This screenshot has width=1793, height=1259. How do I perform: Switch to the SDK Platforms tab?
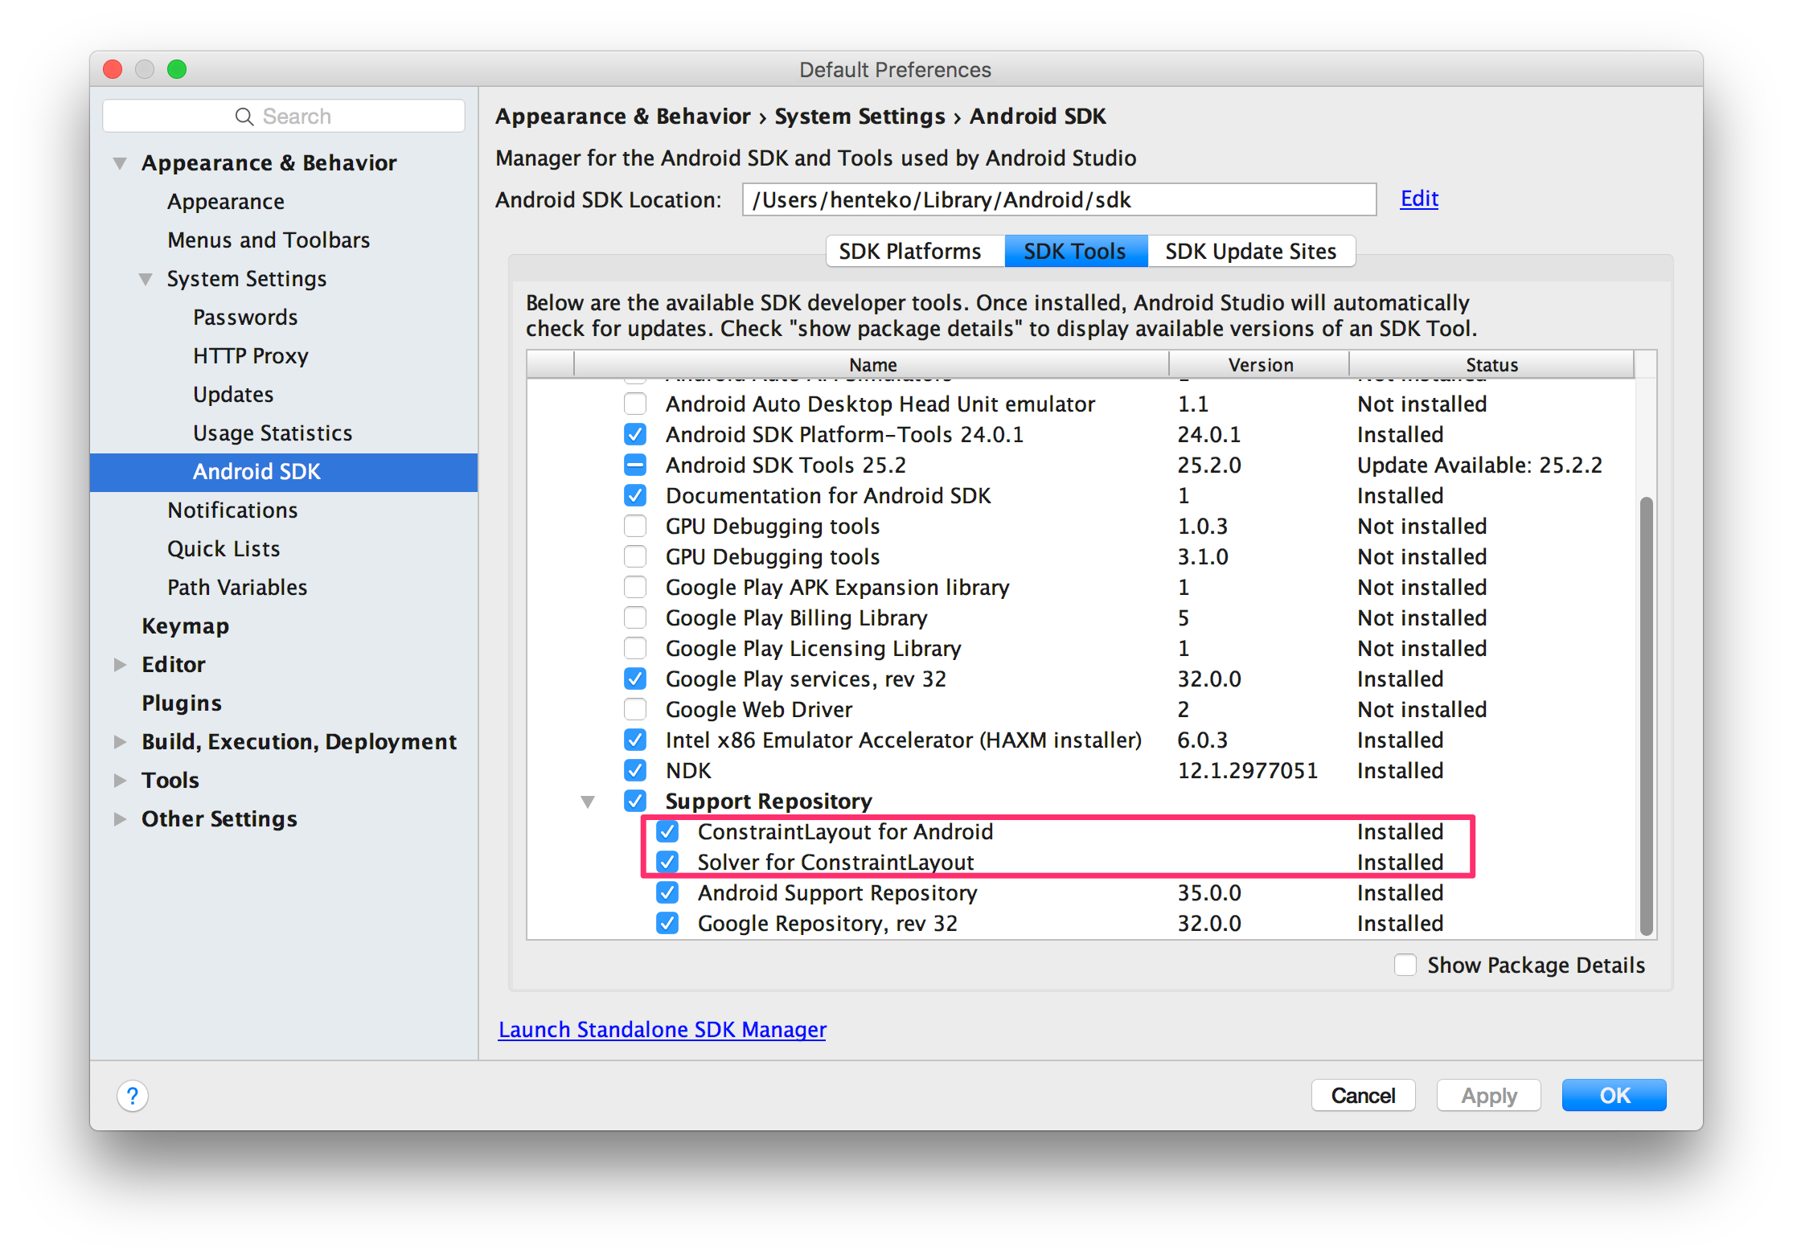pyautogui.click(x=909, y=251)
